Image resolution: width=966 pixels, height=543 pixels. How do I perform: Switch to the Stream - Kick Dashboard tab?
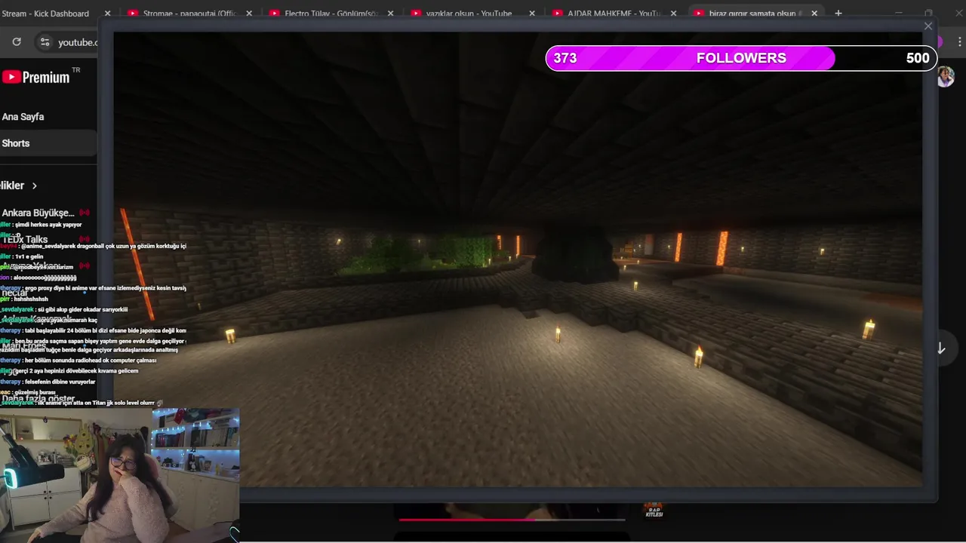coord(45,14)
